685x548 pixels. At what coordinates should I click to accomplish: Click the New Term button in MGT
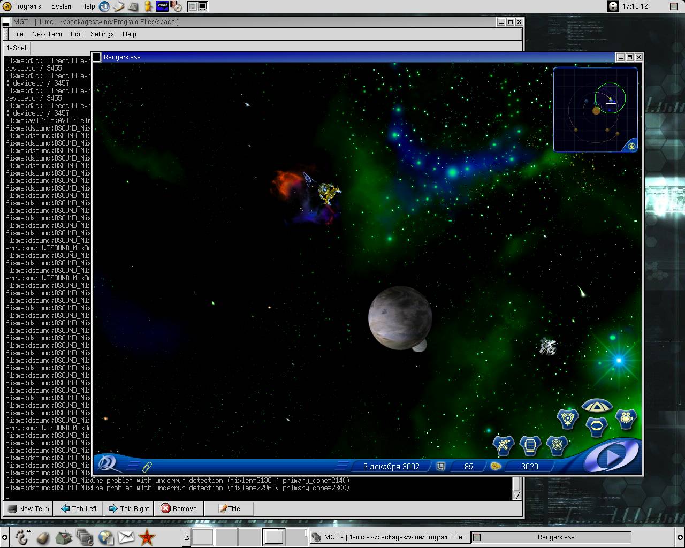28,508
